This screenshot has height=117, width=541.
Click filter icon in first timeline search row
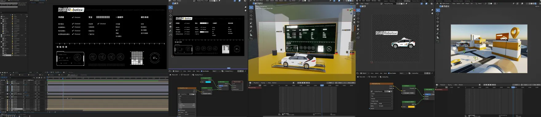260,85
